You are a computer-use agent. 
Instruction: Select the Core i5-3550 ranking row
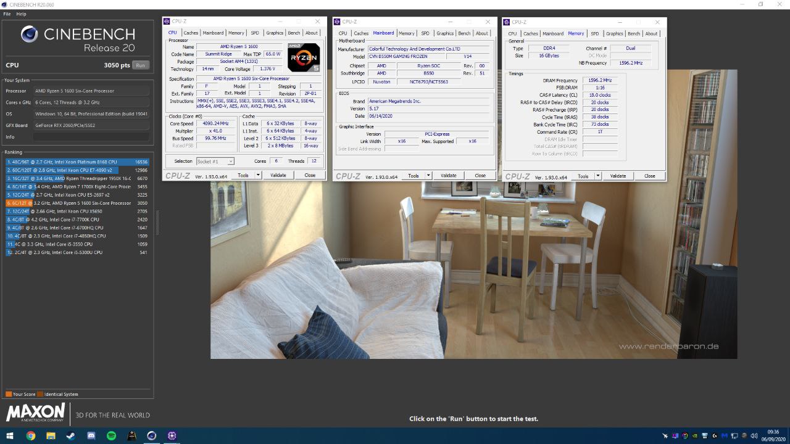pos(77,244)
